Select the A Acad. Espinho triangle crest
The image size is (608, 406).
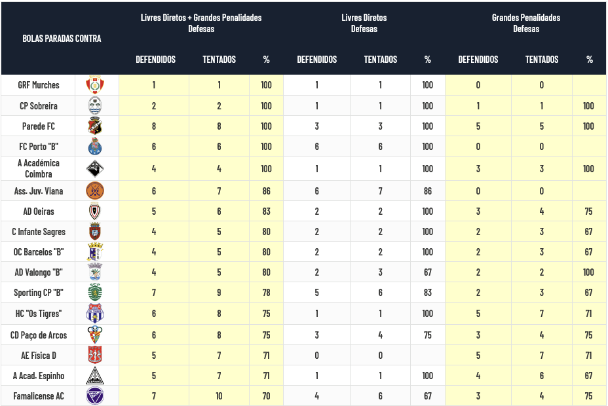tap(95, 375)
